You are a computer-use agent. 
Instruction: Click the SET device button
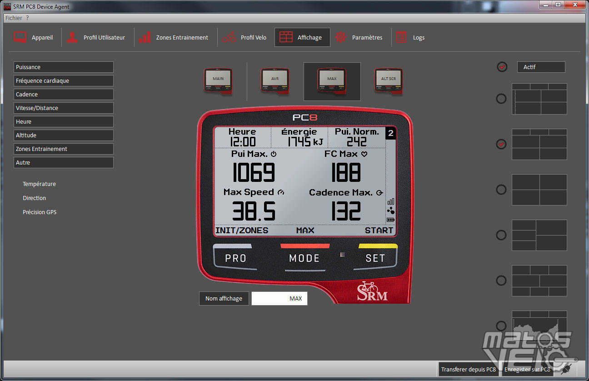375,256
